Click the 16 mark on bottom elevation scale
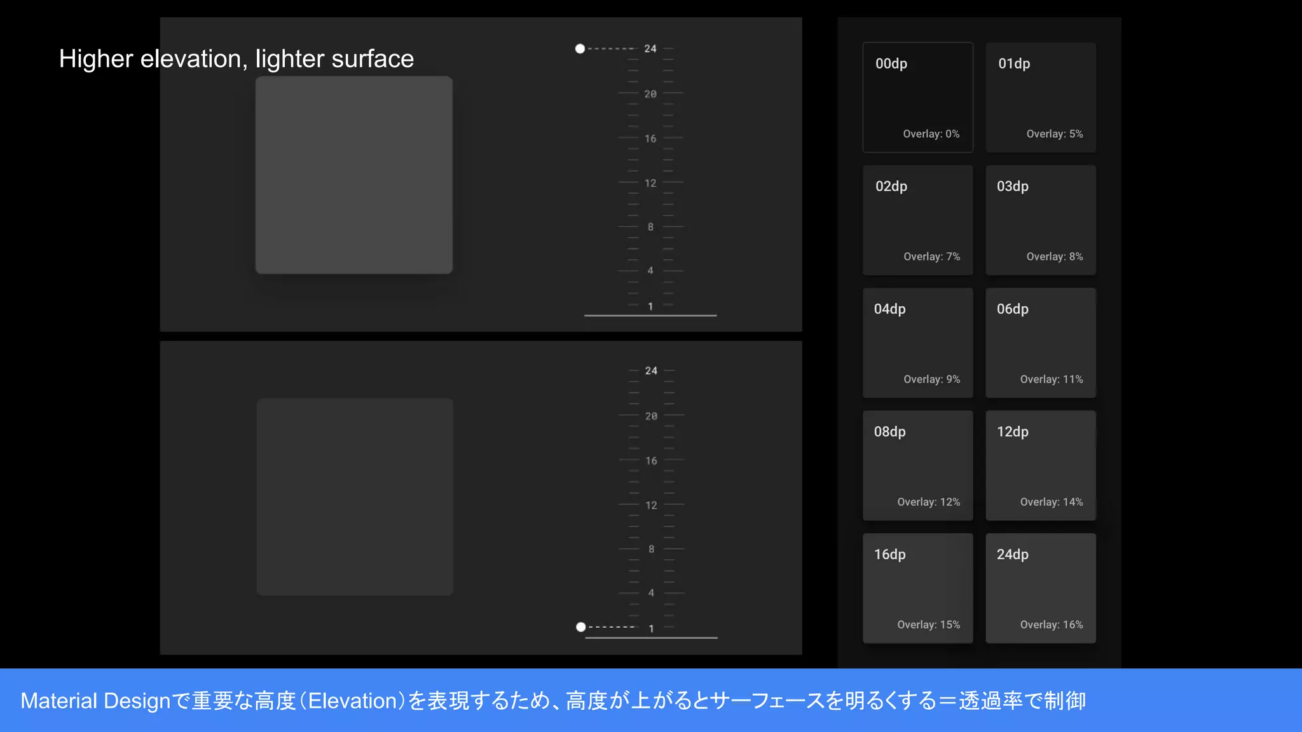 coord(651,460)
